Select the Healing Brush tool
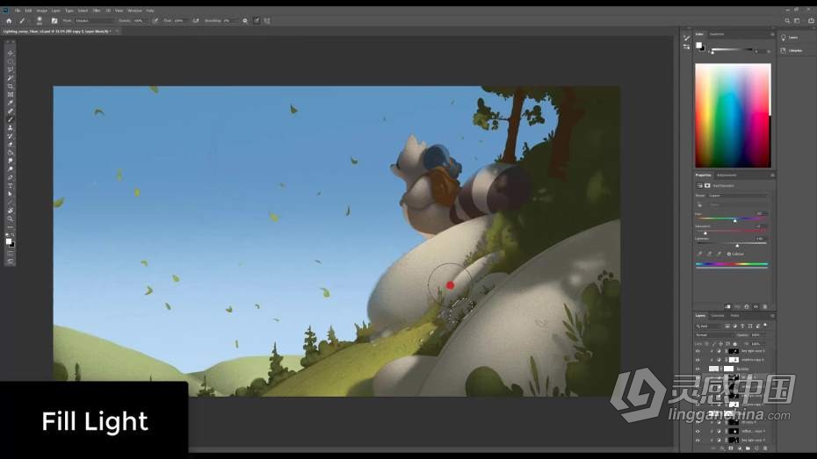 pyautogui.click(x=11, y=111)
